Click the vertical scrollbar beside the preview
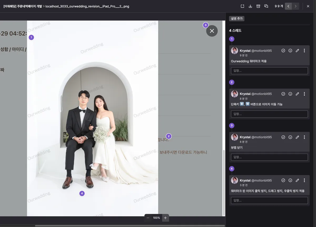 224,183
